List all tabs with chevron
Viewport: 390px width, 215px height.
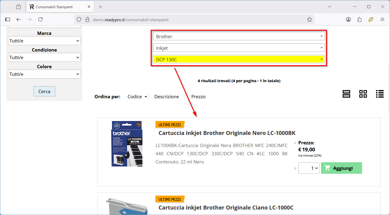click(330, 7)
